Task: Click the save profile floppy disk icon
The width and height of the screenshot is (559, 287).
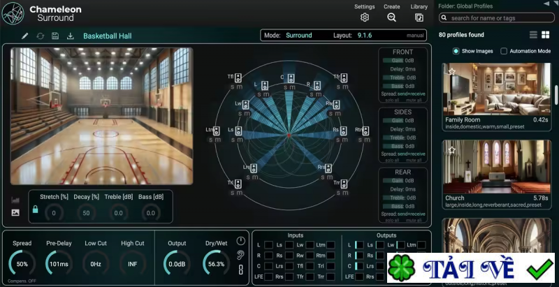Action: [55, 36]
